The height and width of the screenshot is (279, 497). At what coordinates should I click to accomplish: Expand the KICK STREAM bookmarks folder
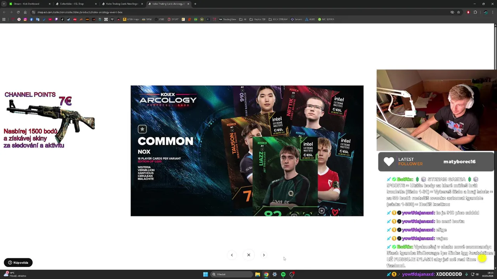click(278, 19)
